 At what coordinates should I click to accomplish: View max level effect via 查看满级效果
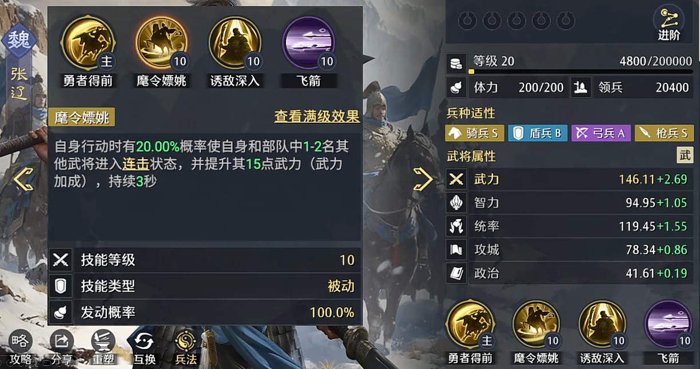click(317, 116)
